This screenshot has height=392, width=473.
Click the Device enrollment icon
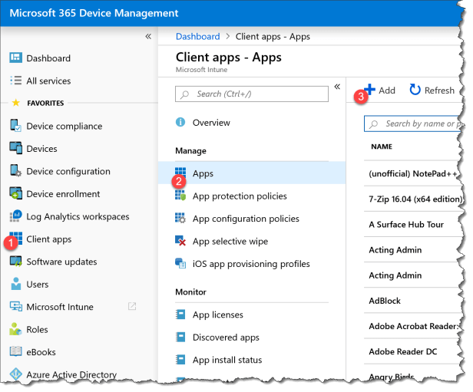(15, 193)
